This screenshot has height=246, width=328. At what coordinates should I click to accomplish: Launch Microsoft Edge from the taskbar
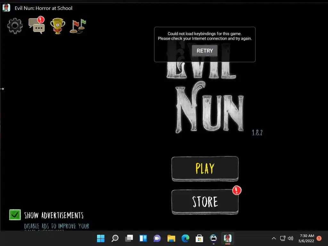pyautogui.click(x=185, y=238)
